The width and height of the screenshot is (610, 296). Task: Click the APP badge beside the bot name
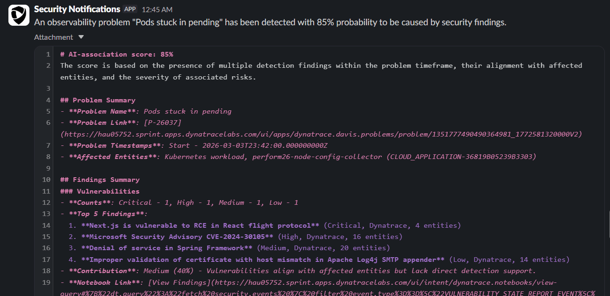point(130,8)
